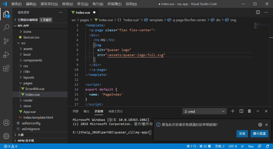
Task: Switch to the 輸出 Output panel tab
Action: point(87,111)
